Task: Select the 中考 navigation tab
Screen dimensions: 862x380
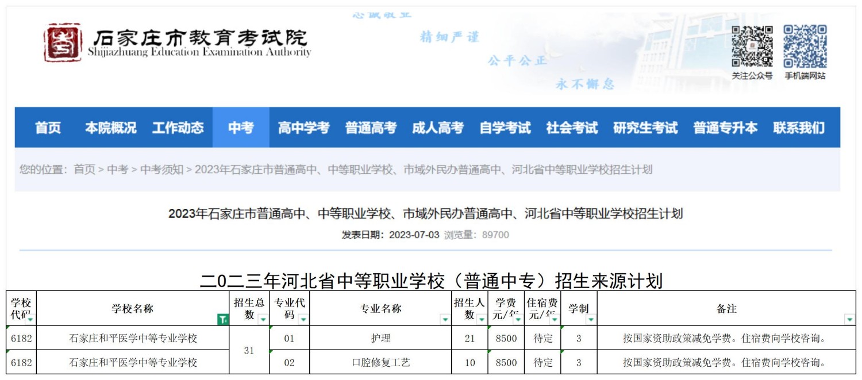Action: (240, 127)
